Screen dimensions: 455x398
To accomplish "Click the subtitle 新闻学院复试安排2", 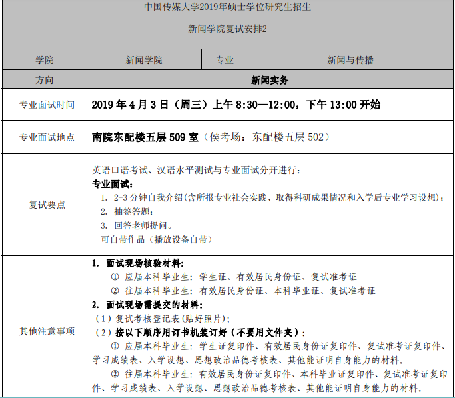I will pyautogui.click(x=227, y=29).
